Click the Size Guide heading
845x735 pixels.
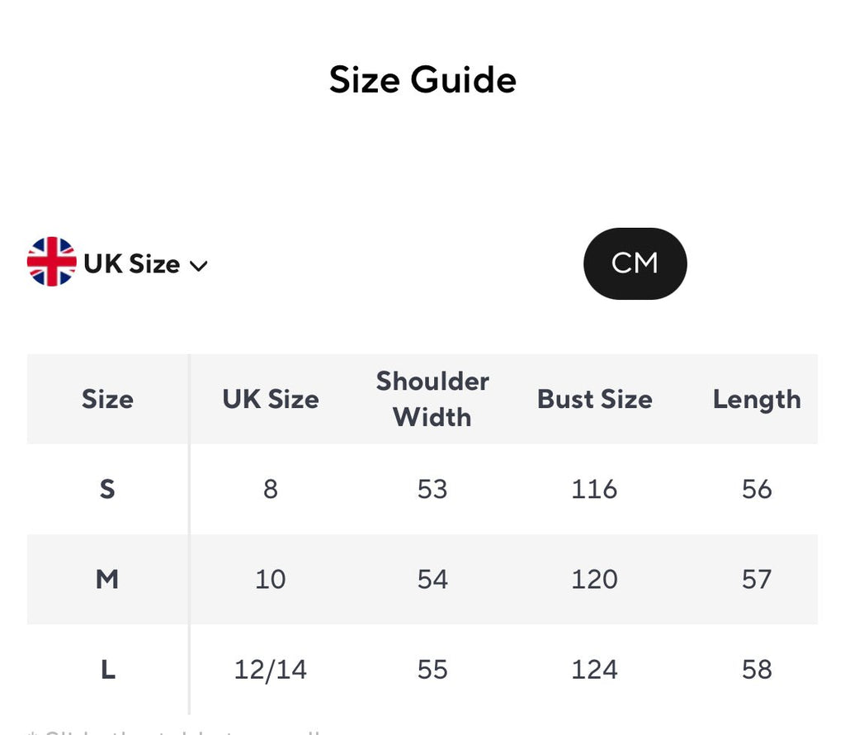click(x=422, y=80)
